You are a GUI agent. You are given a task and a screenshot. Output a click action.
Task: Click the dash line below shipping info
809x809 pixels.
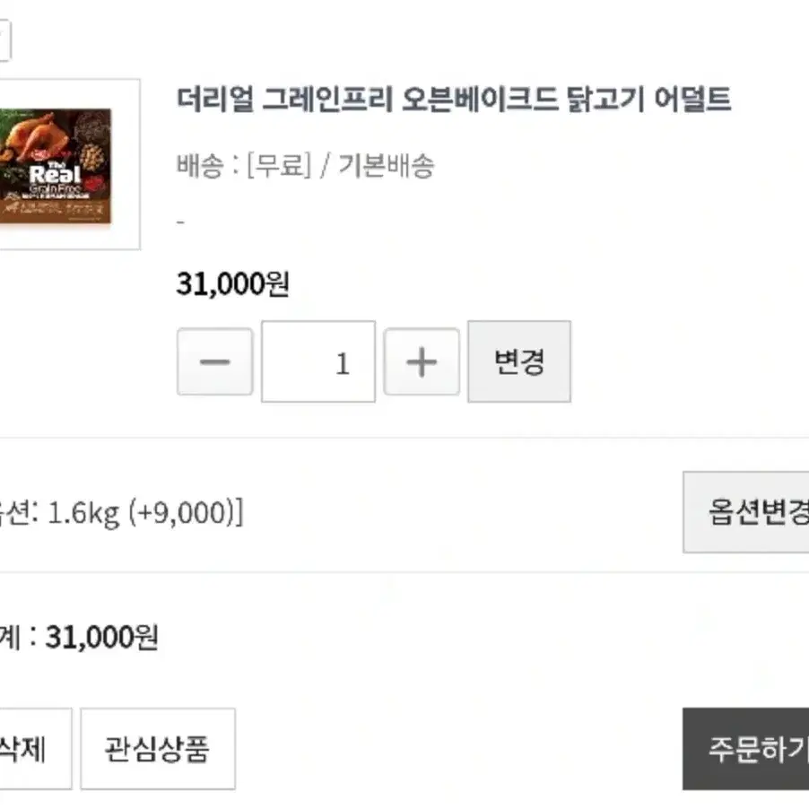point(180,223)
